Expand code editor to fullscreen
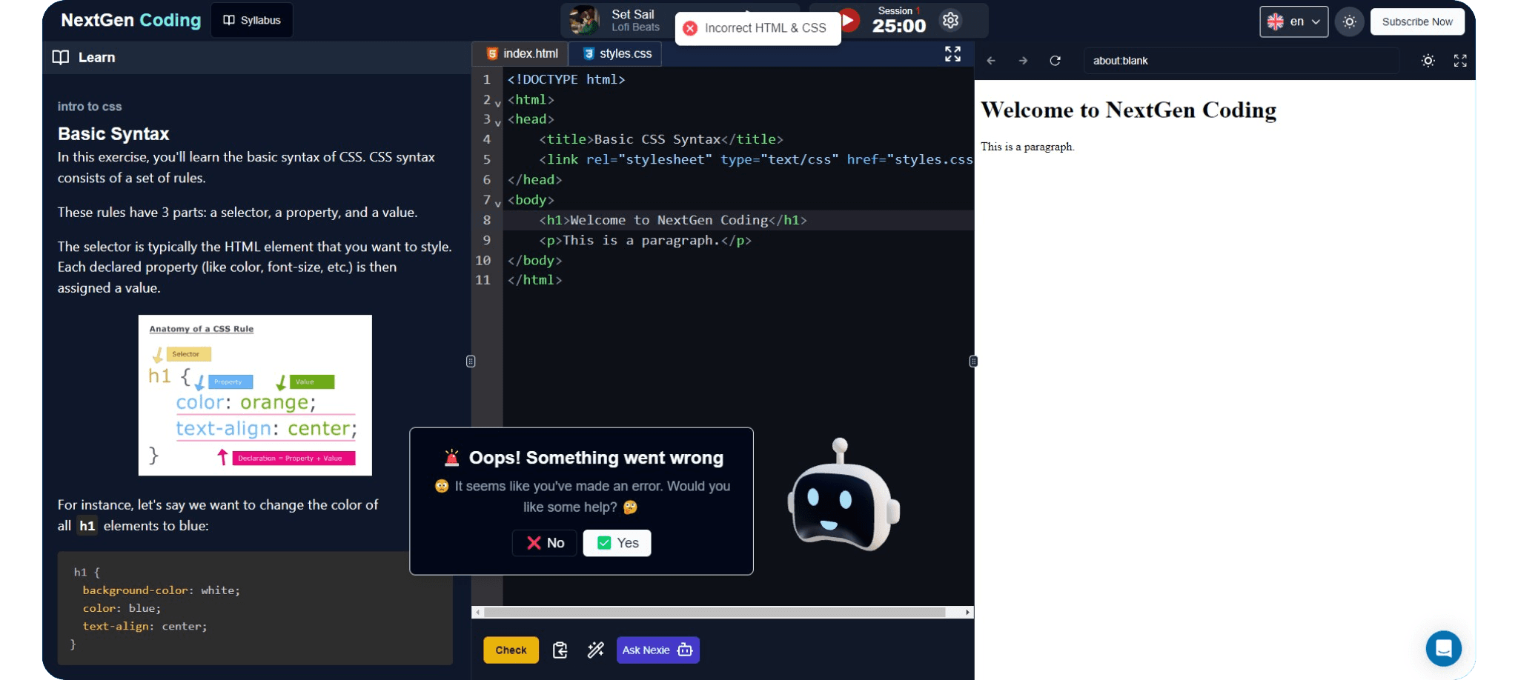Viewport: 1518px width, 680px height. coord(952,53)
